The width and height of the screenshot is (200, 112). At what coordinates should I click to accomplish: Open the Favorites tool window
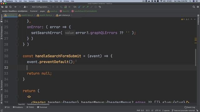click(x=2, y=99)
